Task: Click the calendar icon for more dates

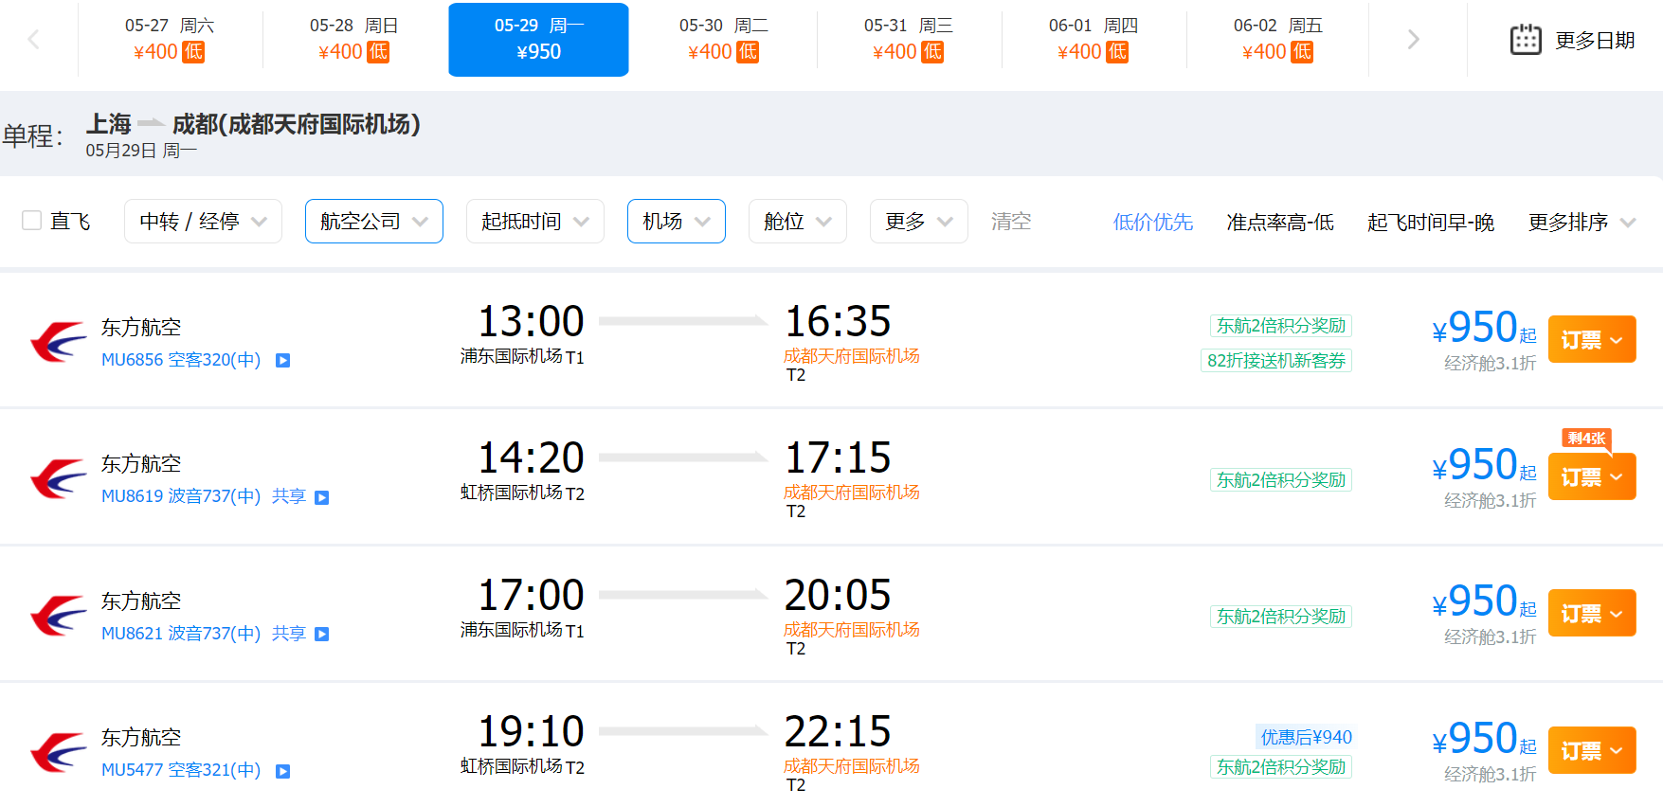Action: tap(1525, 40)
